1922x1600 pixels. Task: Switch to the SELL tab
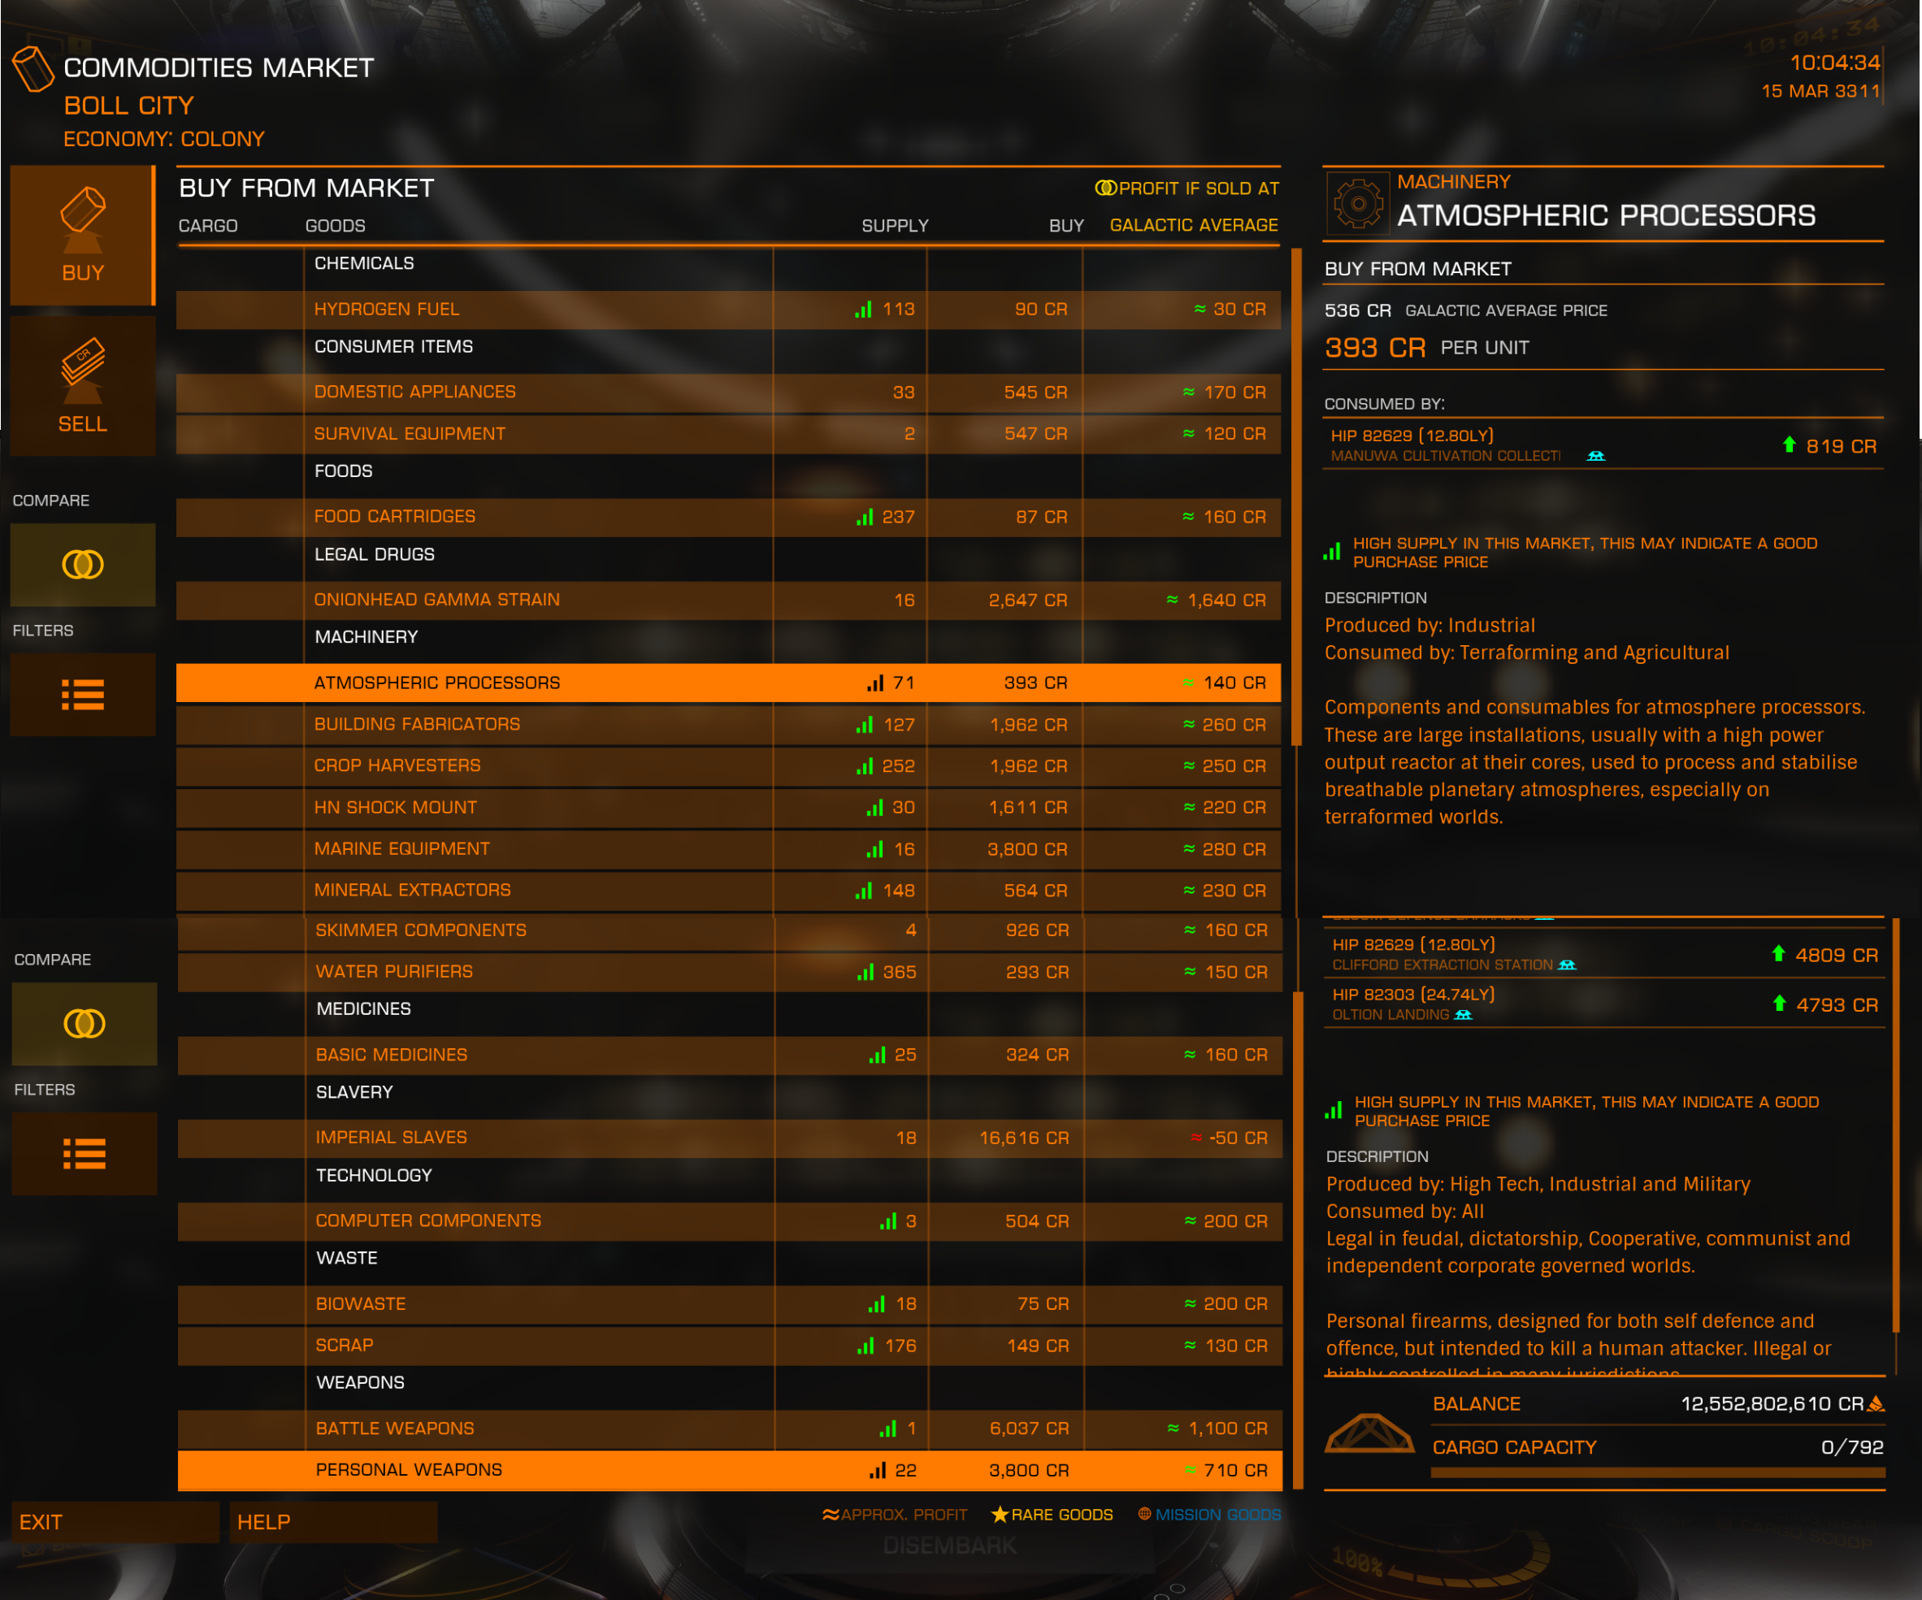point(82,386)
